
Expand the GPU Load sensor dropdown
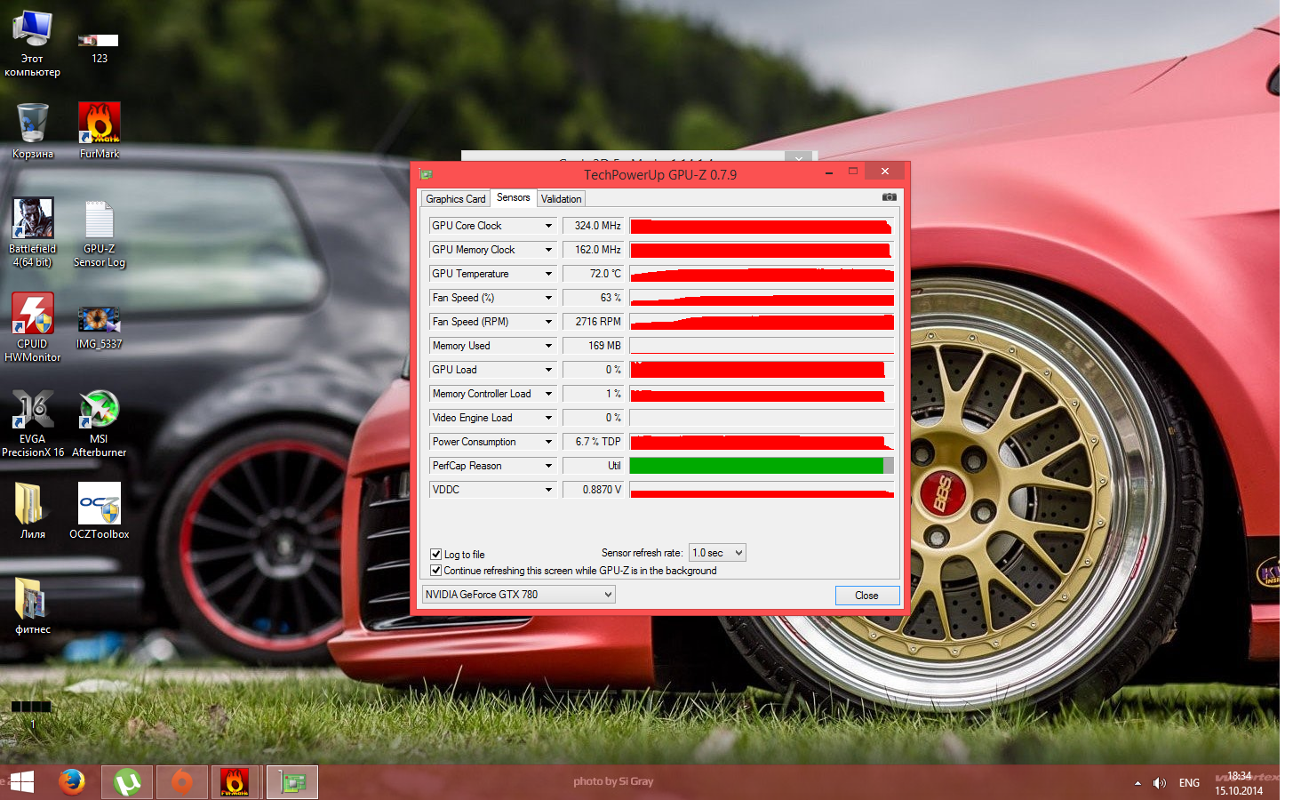[548, 370]
